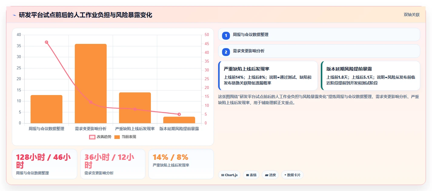Viewport: 432px width, 191px height.
Task: Click the sparkle icon in 数据卡片 tag
Action: point(285,175)
